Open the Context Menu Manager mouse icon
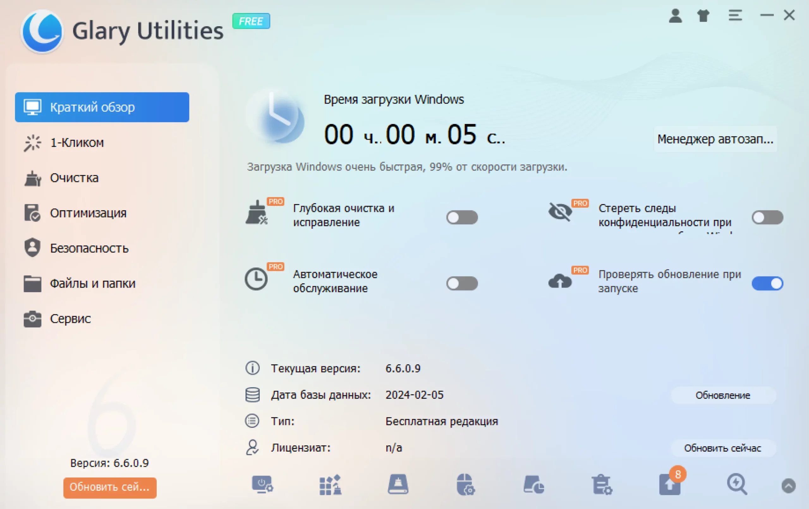Image resolution: width=809 pixels, height=509 pixels. pos(465,485)
